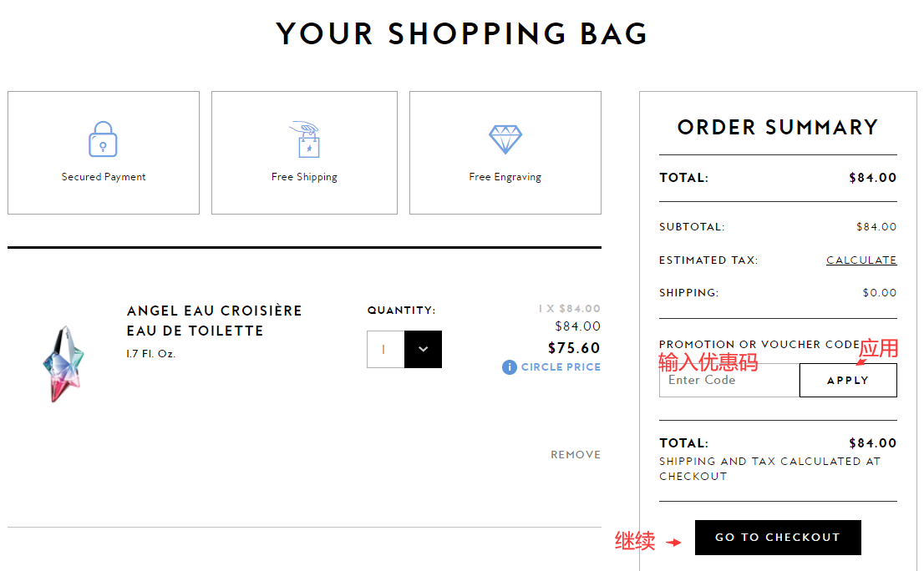Screen dimensions: 924x571
Task: Click the Free Shipping bag icon
Action: [x=304, y=140]
